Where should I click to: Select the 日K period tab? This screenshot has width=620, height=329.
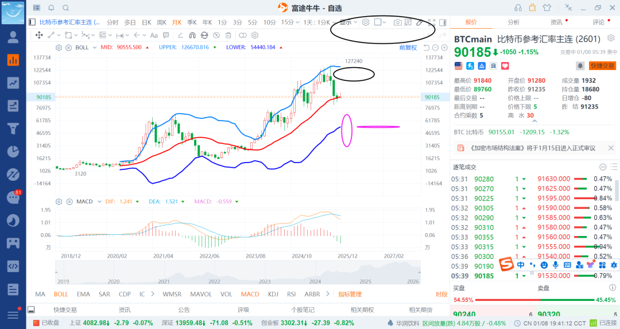click(146, 22)
